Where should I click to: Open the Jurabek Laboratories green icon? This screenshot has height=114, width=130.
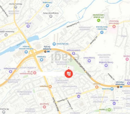[99, 20]
